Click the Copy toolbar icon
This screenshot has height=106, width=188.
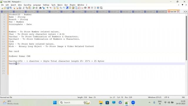[27, 8]
